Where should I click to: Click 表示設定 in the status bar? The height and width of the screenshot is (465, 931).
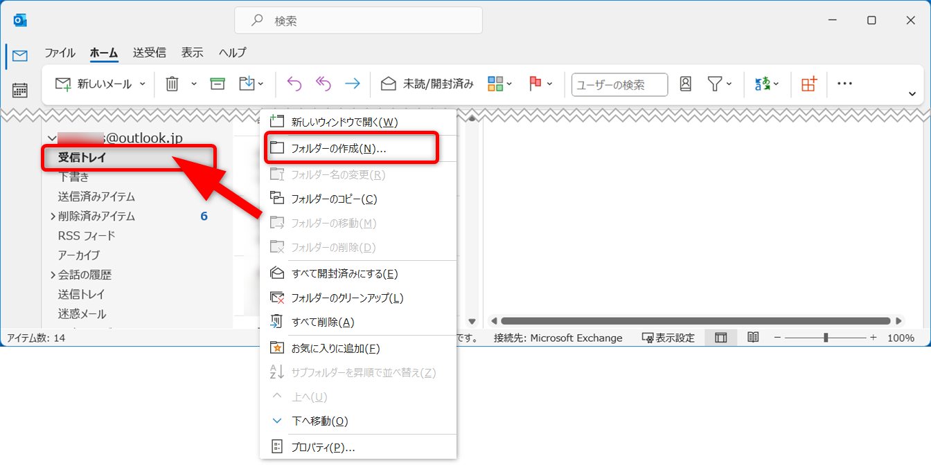point(668,338)
